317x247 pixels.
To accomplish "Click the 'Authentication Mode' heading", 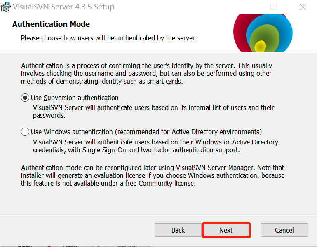I will (51, 24).
